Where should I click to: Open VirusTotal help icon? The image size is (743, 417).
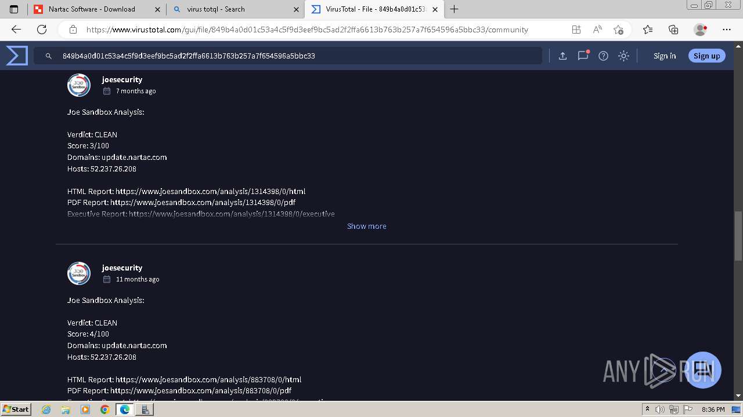pyautogui.click(x=603, y=56)
